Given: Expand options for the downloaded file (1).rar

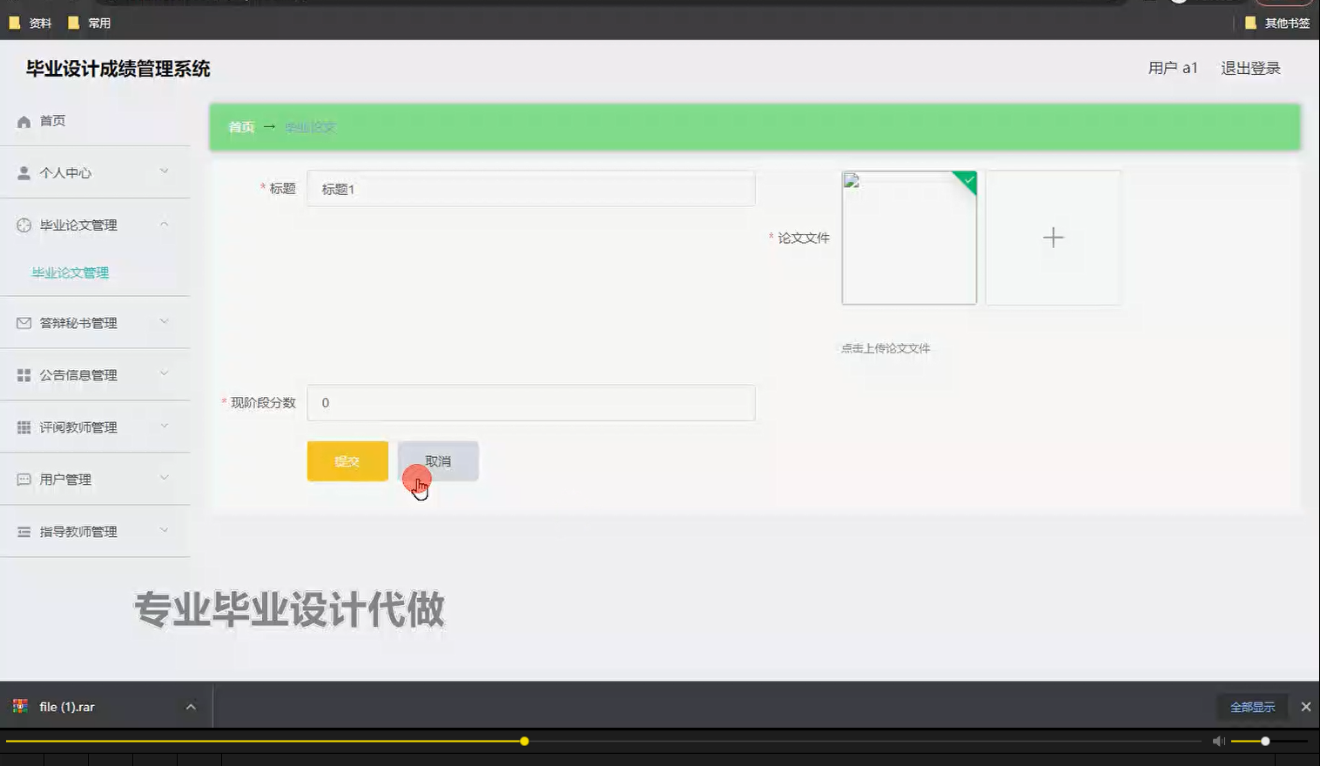Looking at the screenshot, I should click(191, 706).
